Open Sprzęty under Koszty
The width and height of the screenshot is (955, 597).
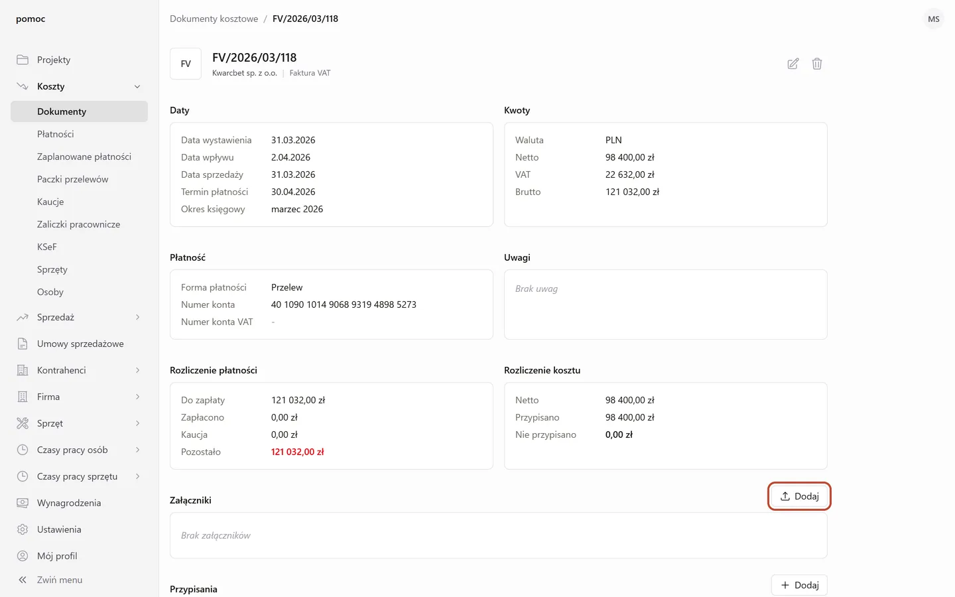(79, 269)
